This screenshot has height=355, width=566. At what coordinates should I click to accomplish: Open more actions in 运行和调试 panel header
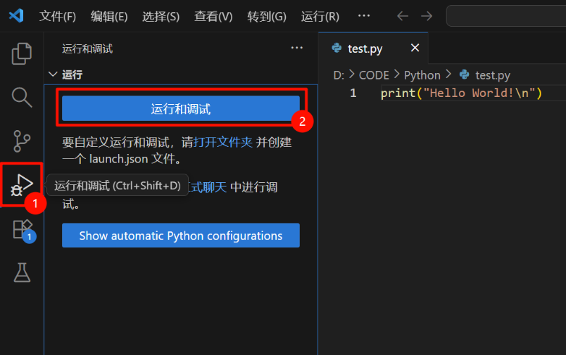(x=296, y=48)
